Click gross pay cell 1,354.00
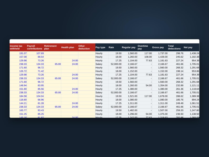Image resolution: width=209 pixels, height=157 pixels. tap(160, 85)
